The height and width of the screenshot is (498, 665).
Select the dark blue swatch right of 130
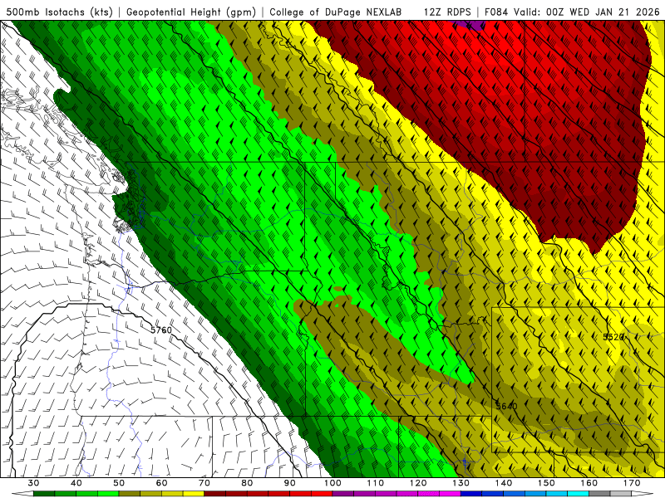[x=471, y=494]
